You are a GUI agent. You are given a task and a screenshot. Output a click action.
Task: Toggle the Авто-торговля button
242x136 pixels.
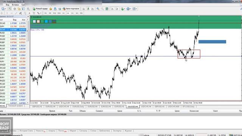pos(71,9)
